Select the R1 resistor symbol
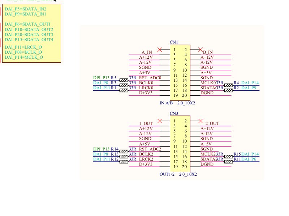Viewport: 289px width, 216px height. pyautogui.click(x=124, y=90)
